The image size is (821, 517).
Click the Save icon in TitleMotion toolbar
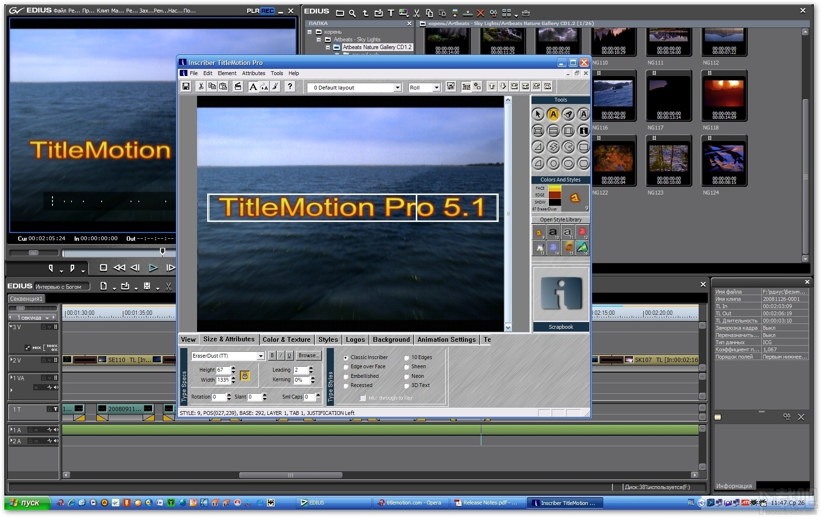pos(186,87)
